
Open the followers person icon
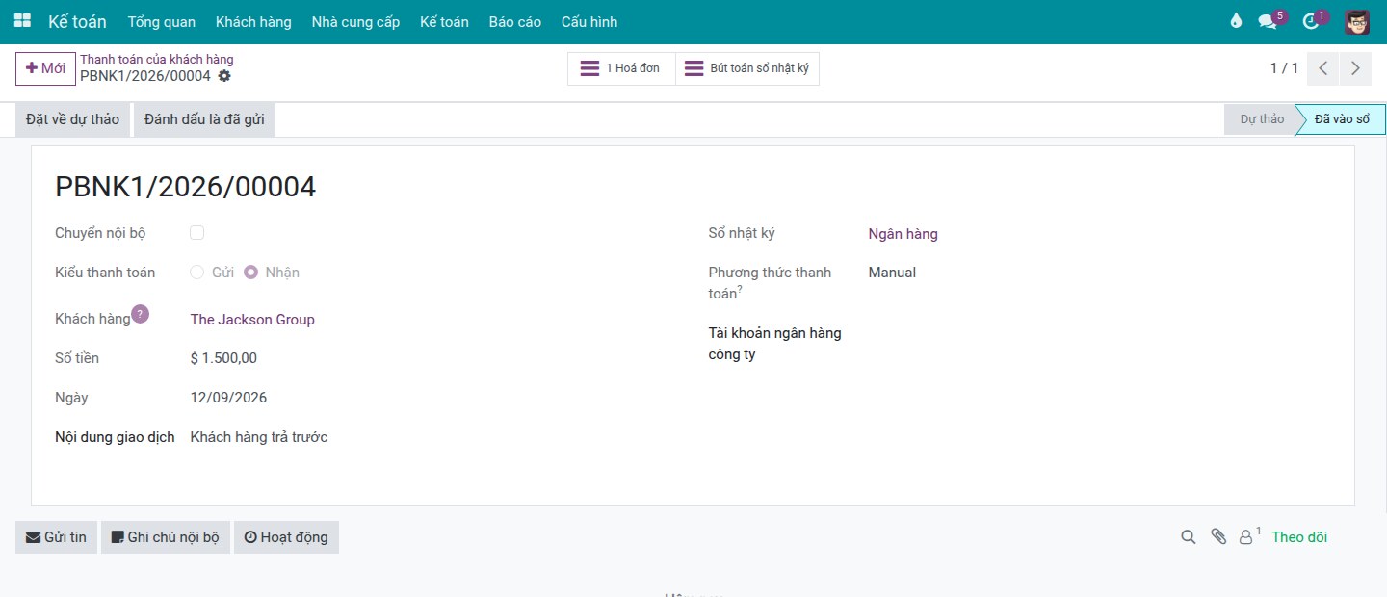point(1247,537)
